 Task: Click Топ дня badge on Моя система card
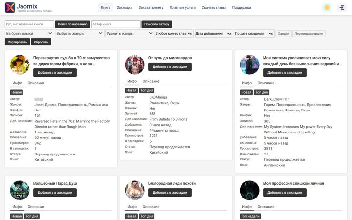coord(262,92)
